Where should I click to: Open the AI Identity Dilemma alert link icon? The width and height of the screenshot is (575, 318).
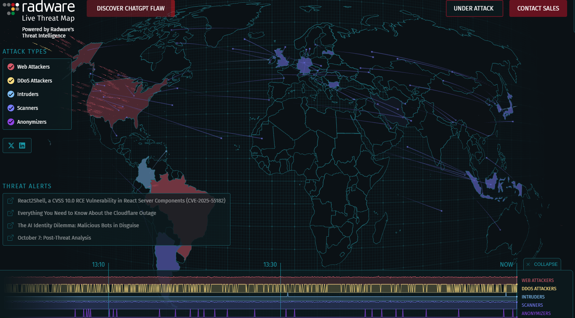[10, 225]
